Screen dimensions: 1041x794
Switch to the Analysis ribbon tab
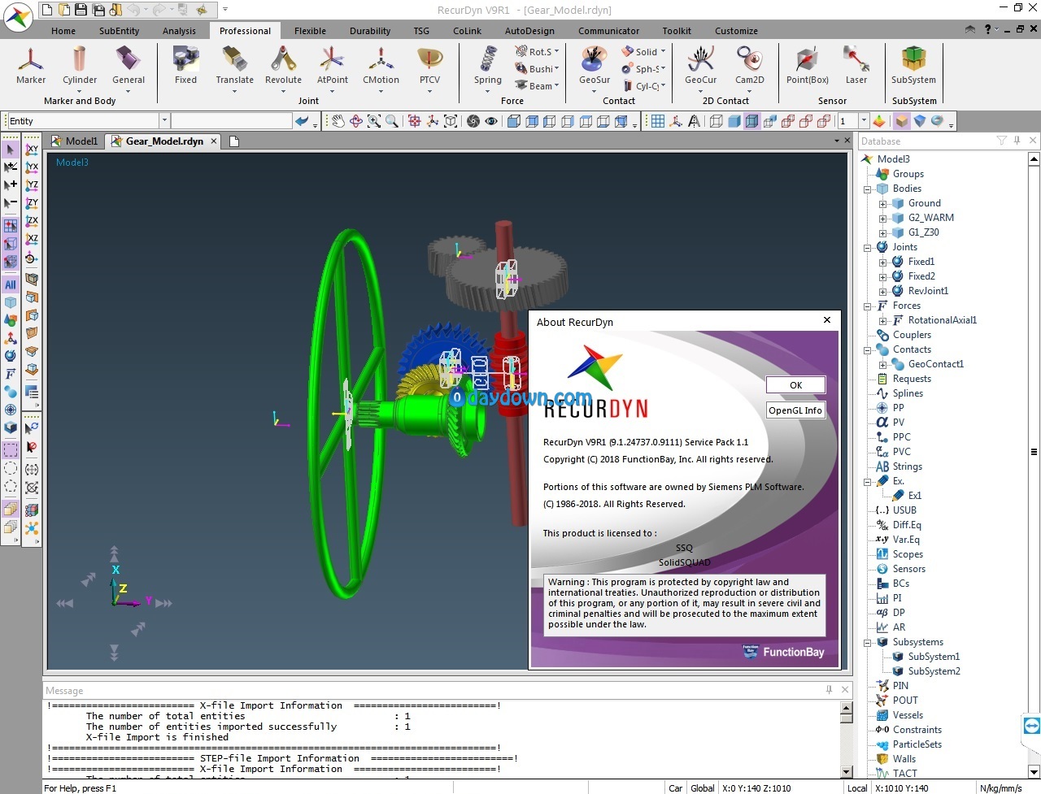[179, 31]
